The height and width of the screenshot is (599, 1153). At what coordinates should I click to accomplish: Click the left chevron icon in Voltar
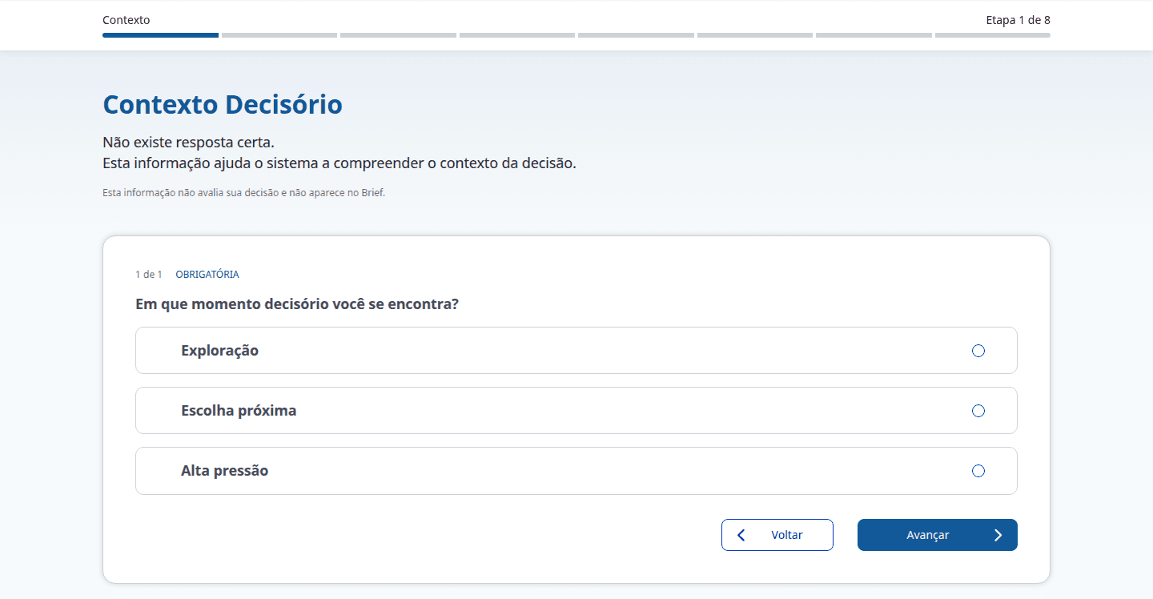pyautogui.click(x=741, y=535)
